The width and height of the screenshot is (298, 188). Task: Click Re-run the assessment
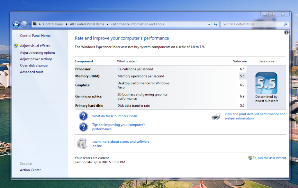269,158
